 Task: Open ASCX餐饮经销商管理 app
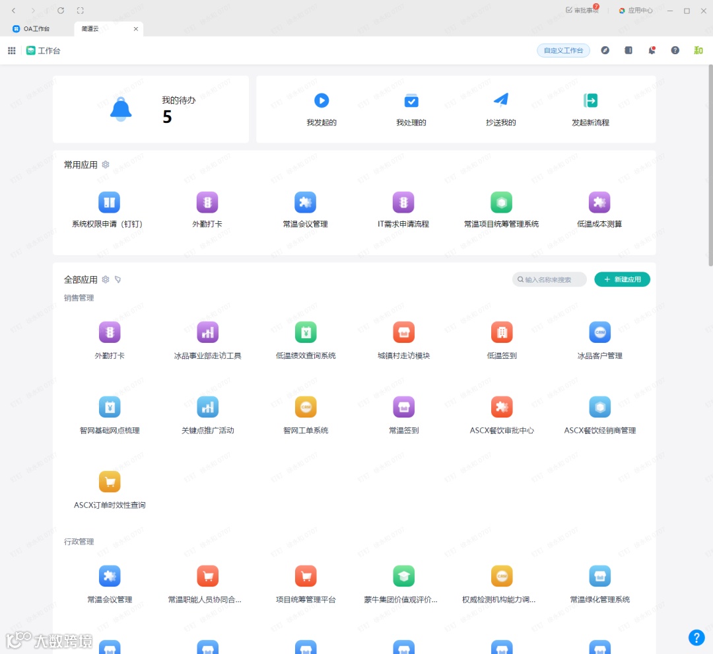tap(599, 407)
